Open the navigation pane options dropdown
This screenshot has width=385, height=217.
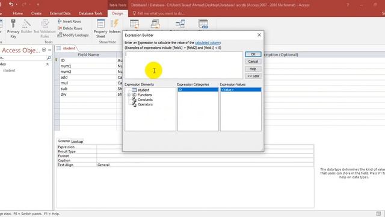click(44, 49)
